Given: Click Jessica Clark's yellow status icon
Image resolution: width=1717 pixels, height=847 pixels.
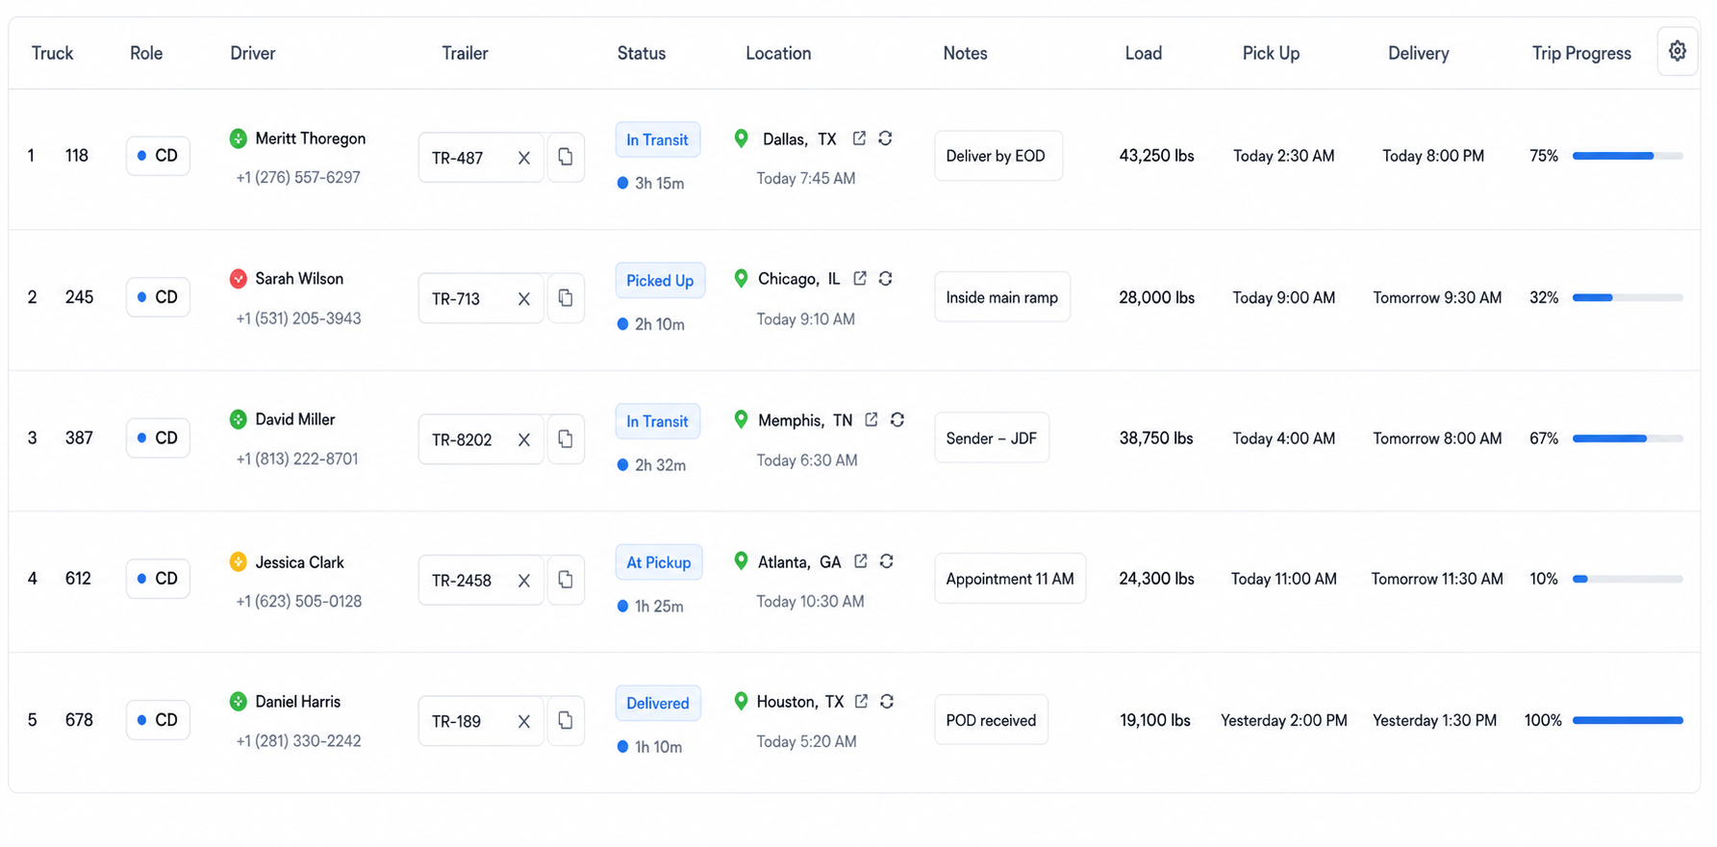Looking at the screenshot, I should (238, 561).
